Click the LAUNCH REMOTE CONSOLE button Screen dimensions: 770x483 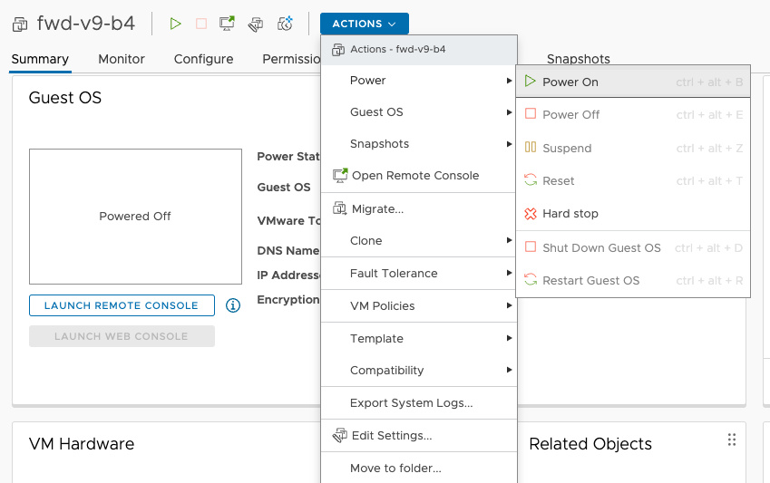[x=122, y=305]
